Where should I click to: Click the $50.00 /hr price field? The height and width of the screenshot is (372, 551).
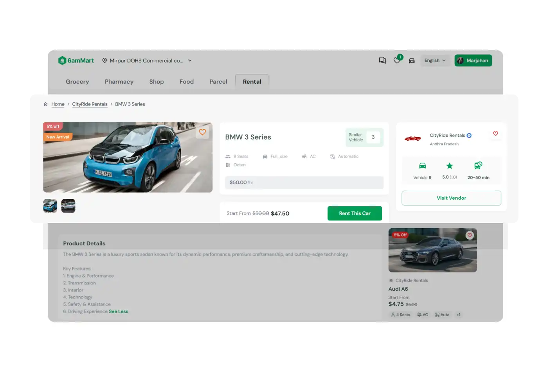(x=304, y=182)
